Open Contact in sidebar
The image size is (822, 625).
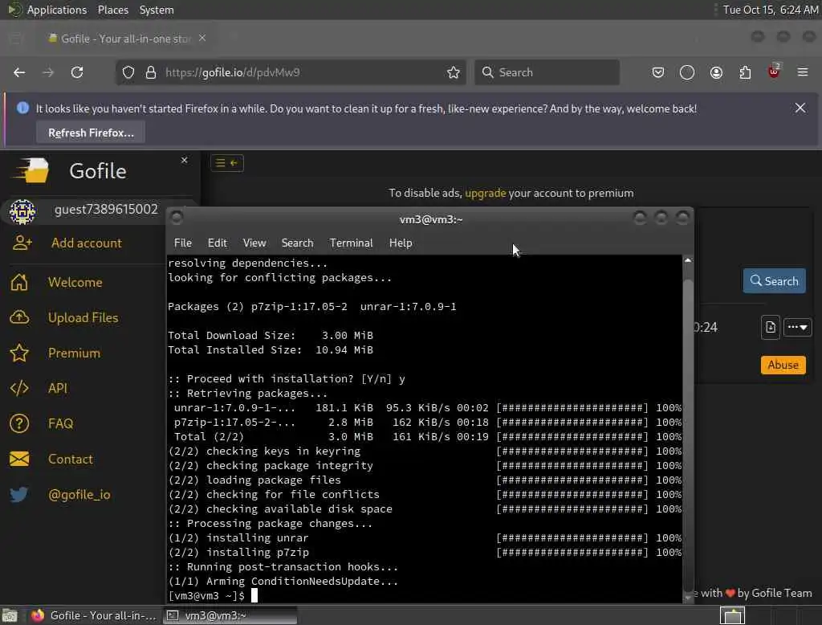pyautogui.click(x=71, y=460)
